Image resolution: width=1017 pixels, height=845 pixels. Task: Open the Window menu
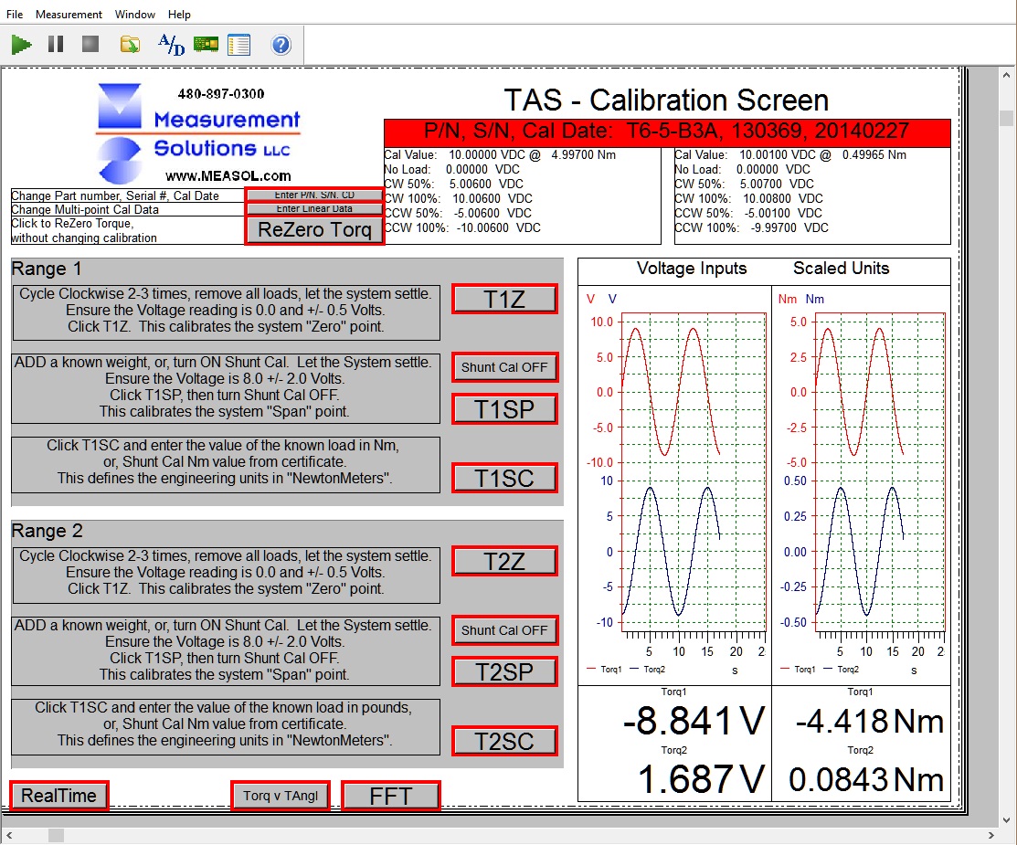pos(135,15)
